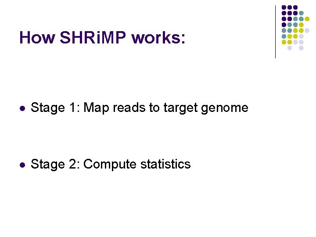The image size is (316, 237).
Task: Click the top-left purple dot in the dot grid
Action: (x=284, y=7)
